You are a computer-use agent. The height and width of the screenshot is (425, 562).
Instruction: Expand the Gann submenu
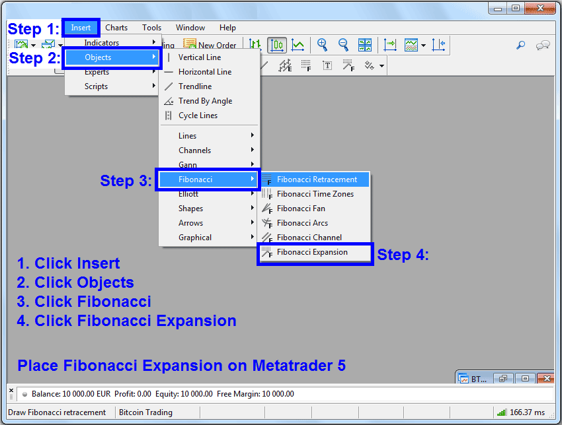210,164
